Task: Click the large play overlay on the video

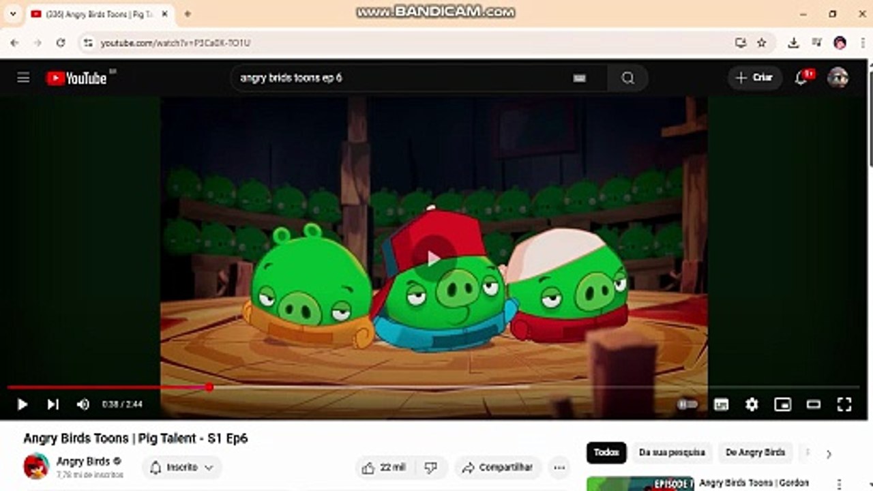Action: (434, 258)
